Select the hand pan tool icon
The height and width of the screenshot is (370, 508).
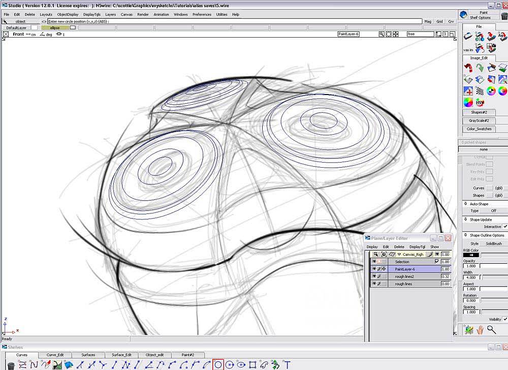point(480,329)
